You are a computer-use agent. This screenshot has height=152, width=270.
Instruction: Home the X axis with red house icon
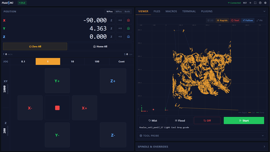pyautogui.click(x=128, y=20)
